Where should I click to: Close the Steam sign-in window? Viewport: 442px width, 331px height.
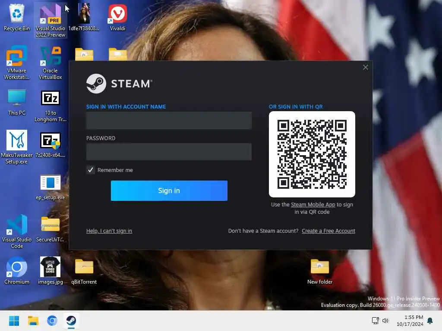tap(365, 67)
